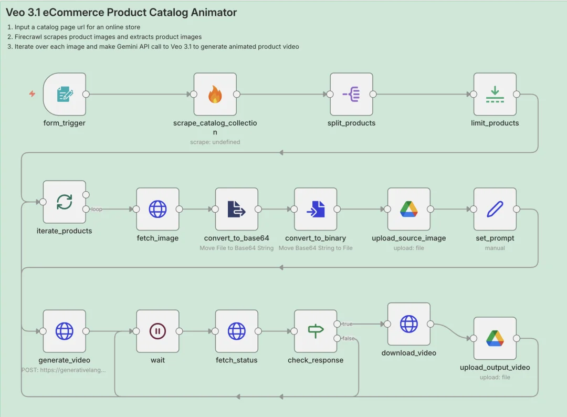567x417 pixels.
Task: Click the Firecrawl scrape_catalog_collection flame icon
Action: click(215, 95)
